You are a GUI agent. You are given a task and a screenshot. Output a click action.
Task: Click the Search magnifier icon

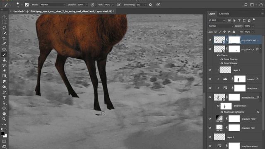(x=246, y=5)
